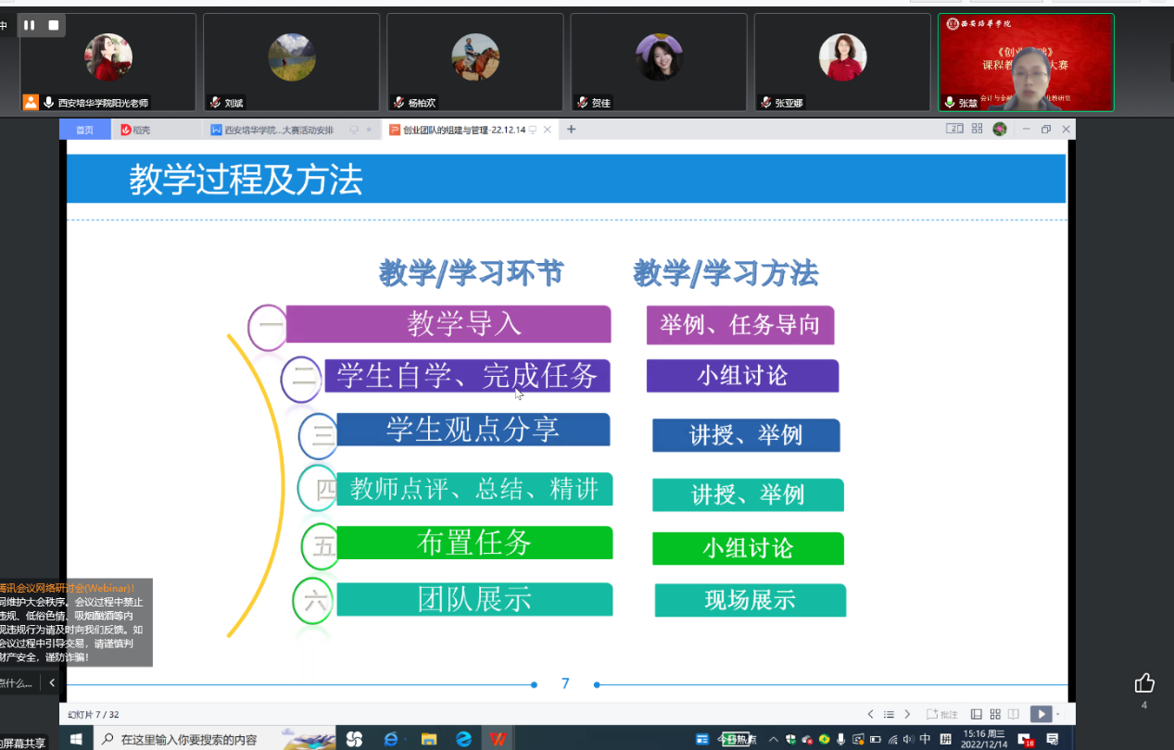Viewport: 1174px width, 750px height.
Task: Pause the recording with the pause button
Action: [x=30, y=25]
